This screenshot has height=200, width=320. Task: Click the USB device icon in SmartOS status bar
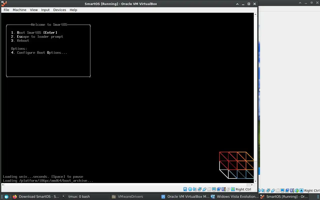click(204, 189)
